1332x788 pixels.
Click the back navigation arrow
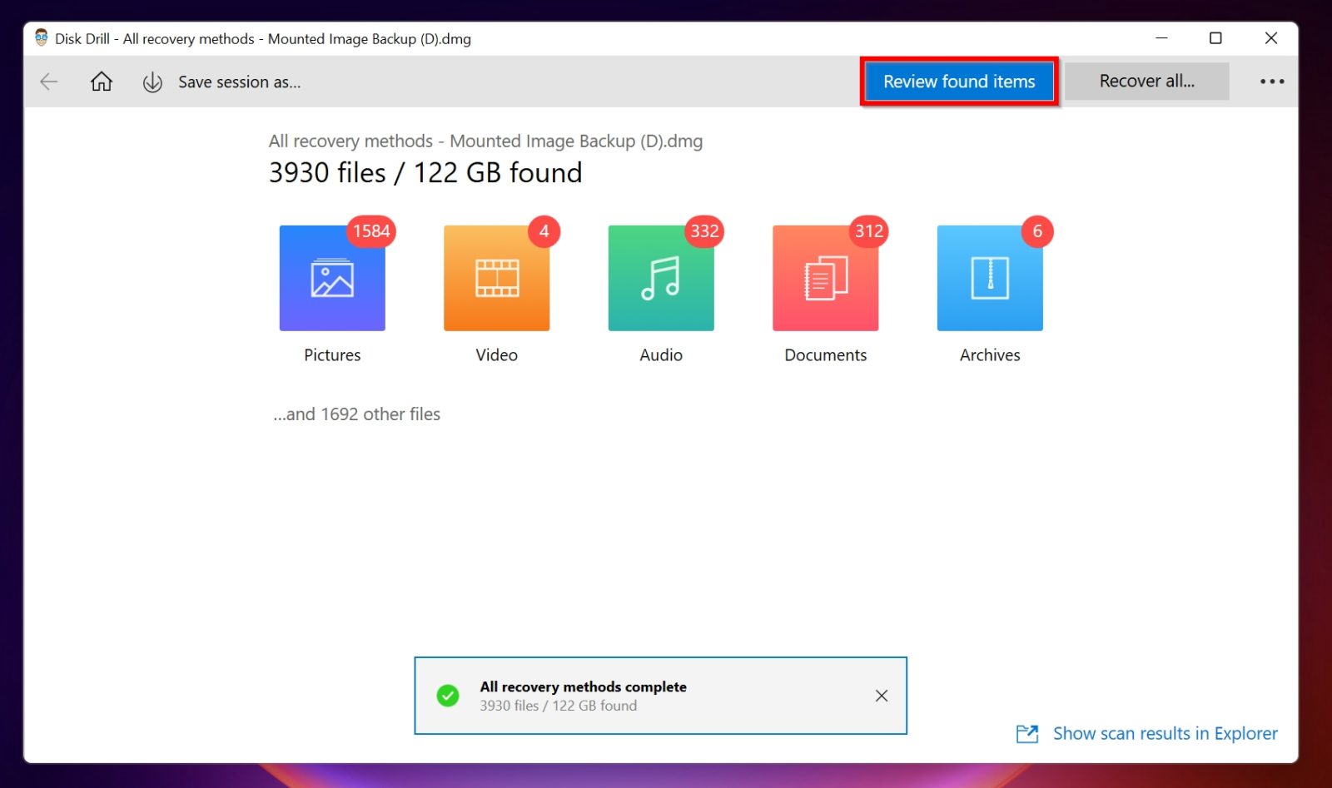(49, 81)
